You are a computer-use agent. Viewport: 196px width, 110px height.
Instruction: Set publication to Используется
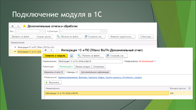pyautogui.click(x=66, y=67)
